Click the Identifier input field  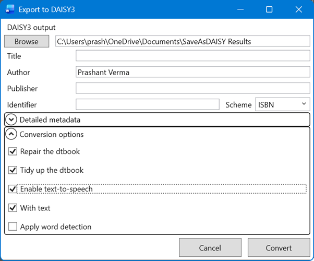pyautogui.click(x=148, y=104)
